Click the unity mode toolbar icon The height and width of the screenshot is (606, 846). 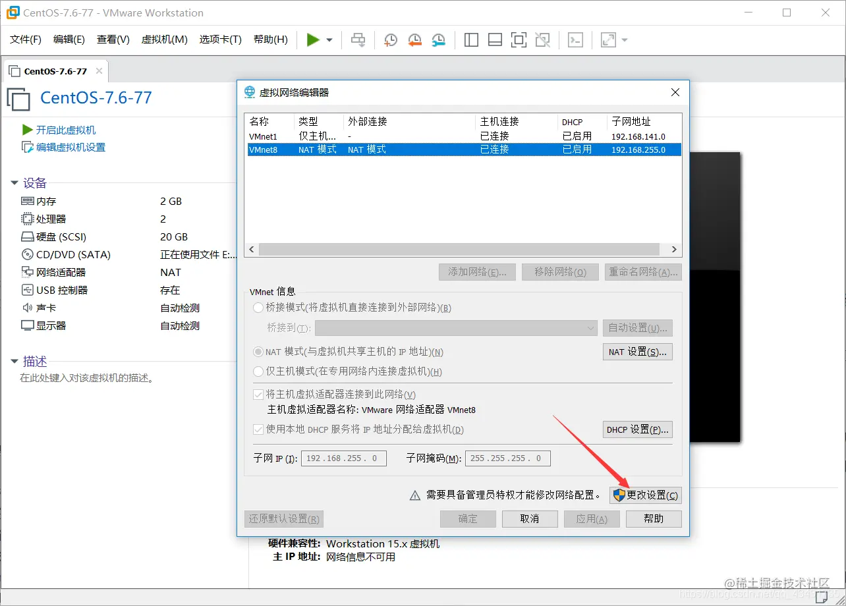(542, 40)
